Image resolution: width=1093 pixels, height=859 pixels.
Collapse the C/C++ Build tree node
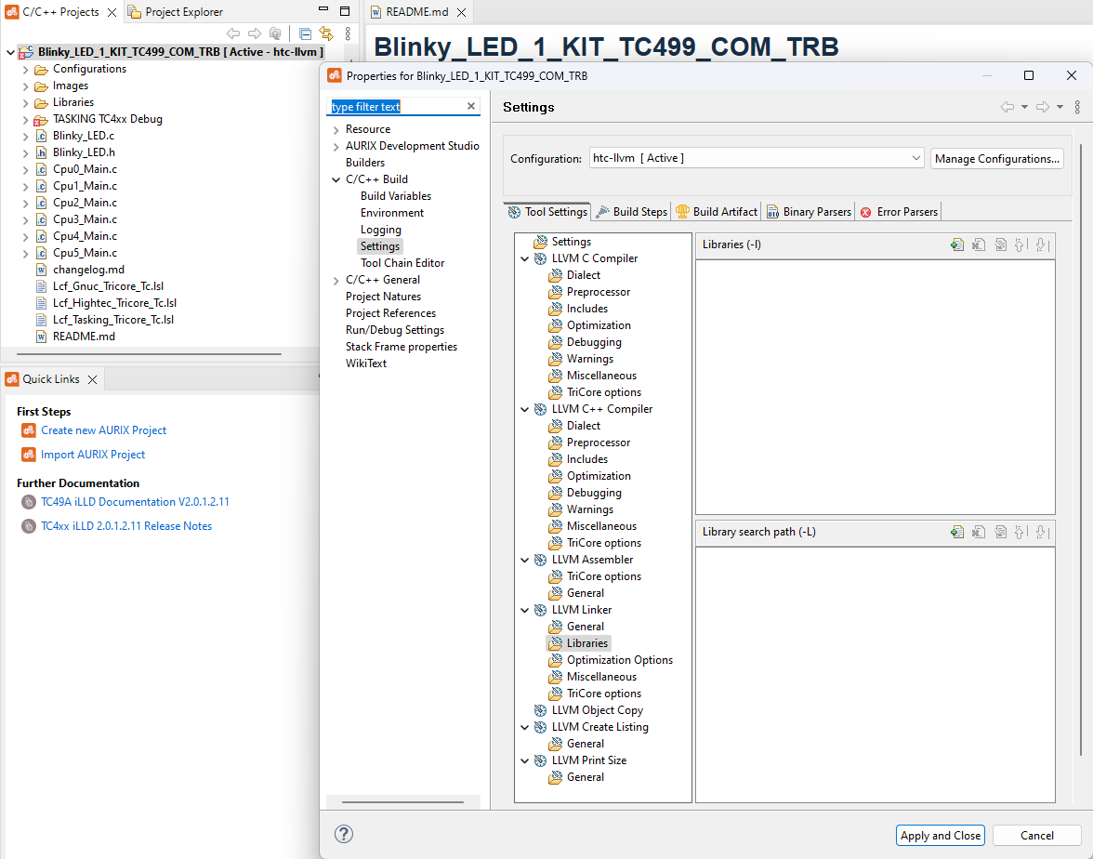click(336, 178)
